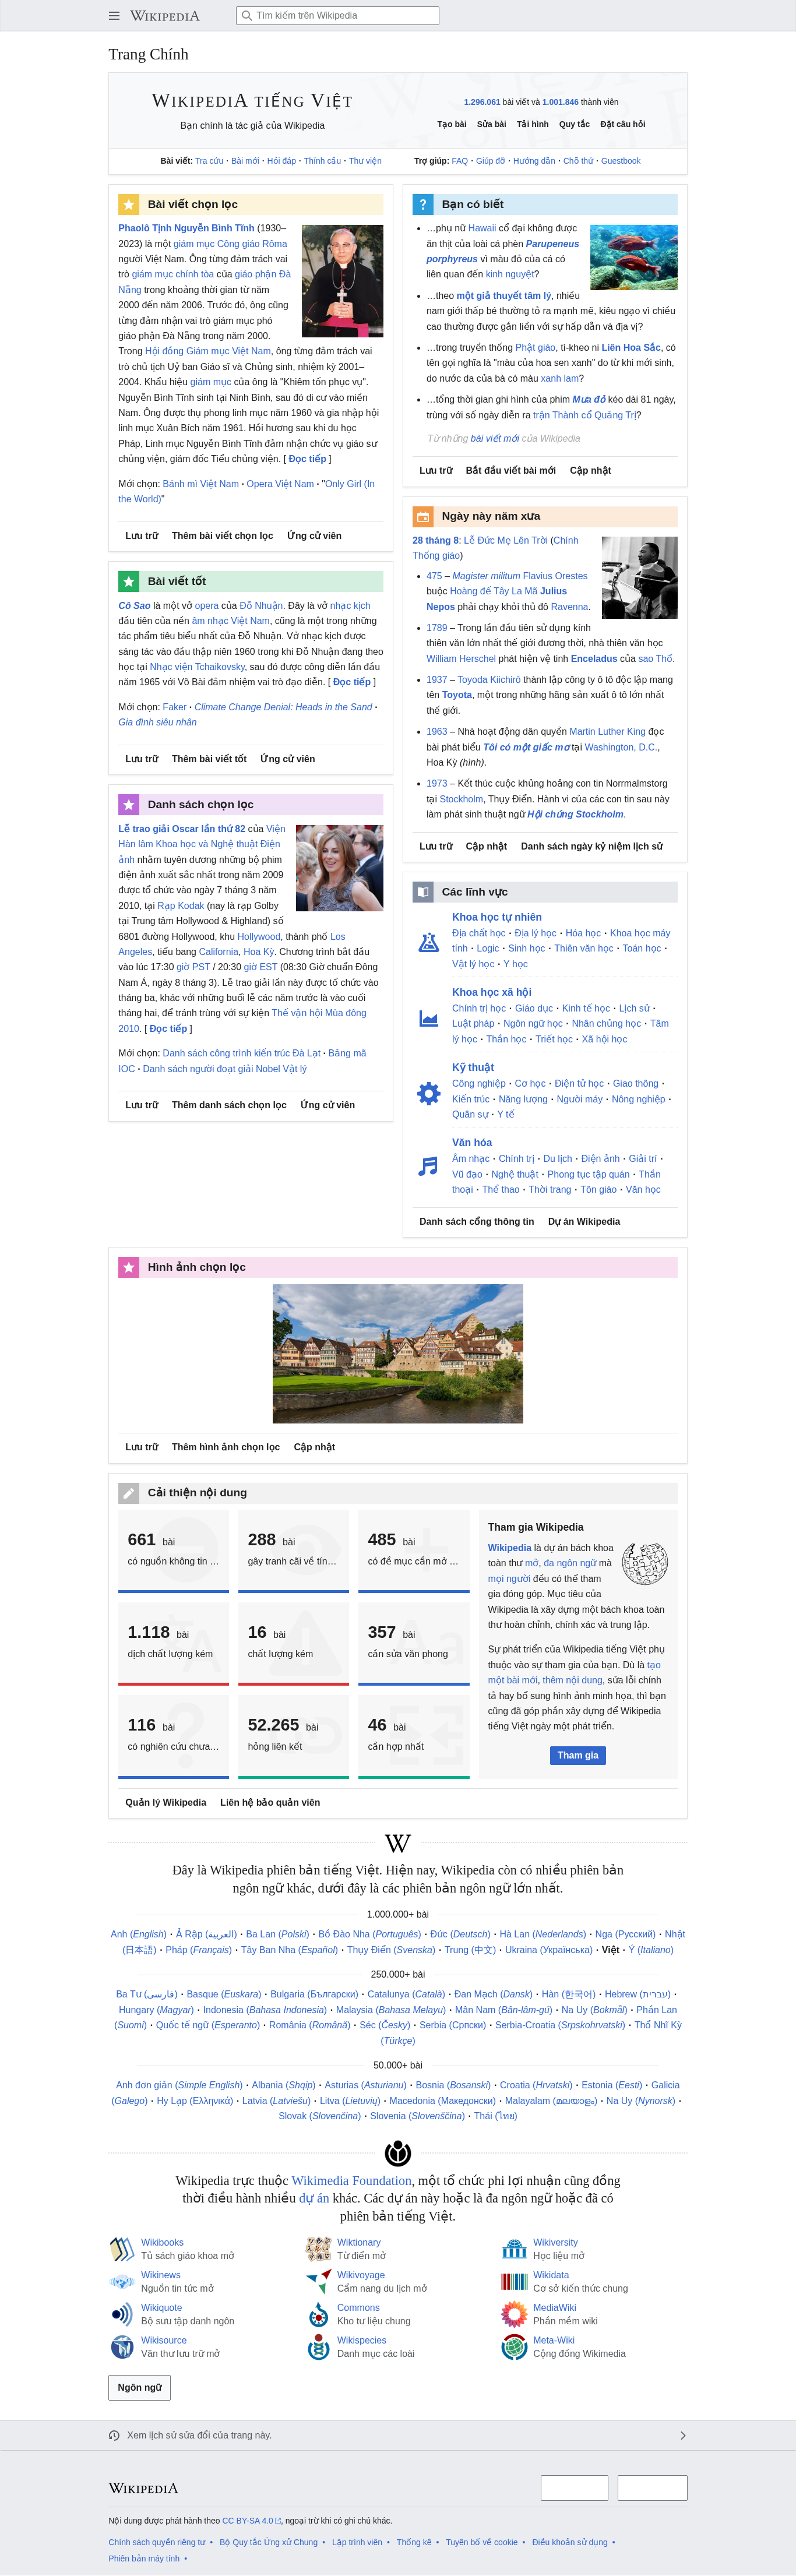Click Bắt đầu viết bài mới link

pyautogui.click(x=510, y=470)
